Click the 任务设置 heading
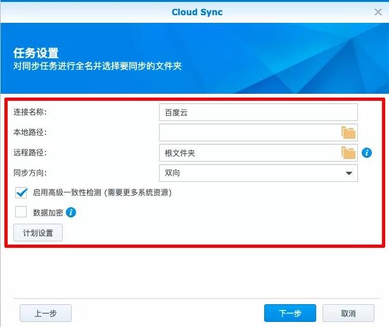Image resolution: width=389 pixels, height=327 pixels. [36, 53]
